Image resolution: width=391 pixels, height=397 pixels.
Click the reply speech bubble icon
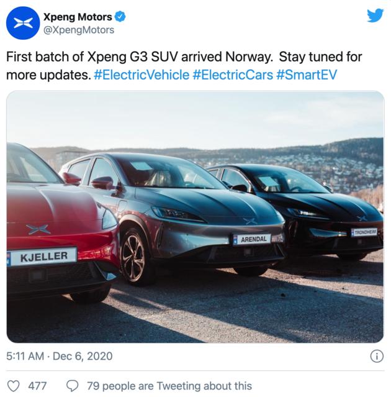[73, 386]
